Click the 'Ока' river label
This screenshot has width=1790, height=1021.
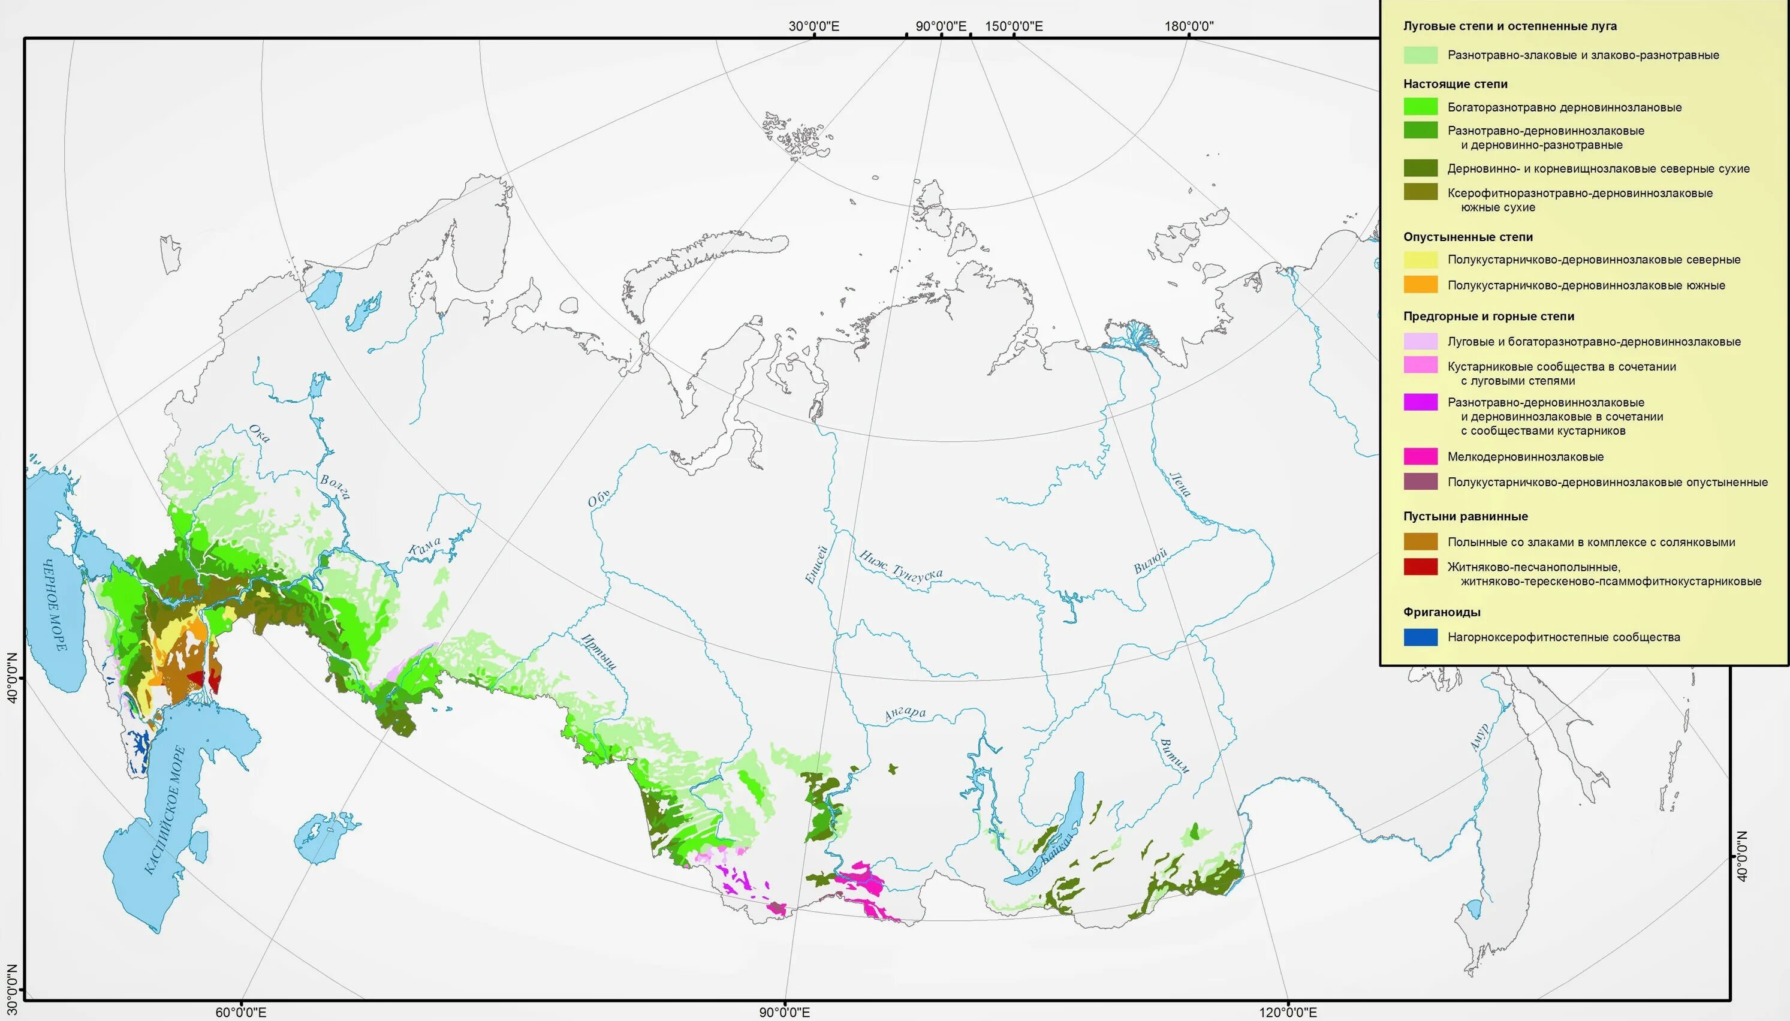coord(260,434)
